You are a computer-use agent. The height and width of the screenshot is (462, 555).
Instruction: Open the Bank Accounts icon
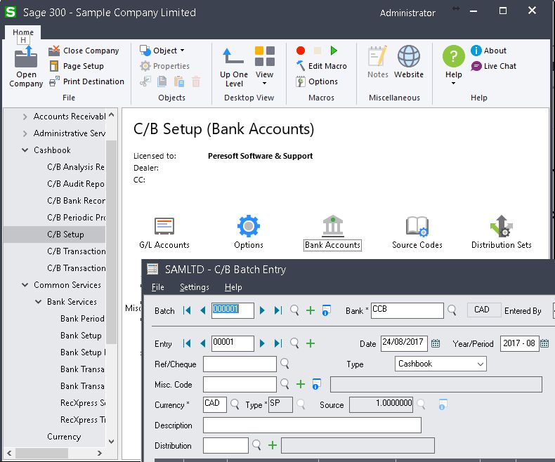click(x=333, y=225)
